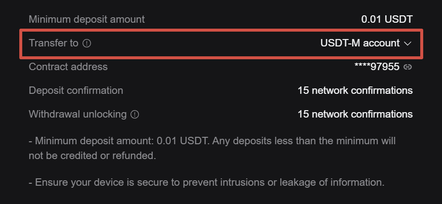The height and width of the screenshot is (204, 442).
Task: Click the 'Ensure your device is secure' note
Action: [x=207, y=182]
